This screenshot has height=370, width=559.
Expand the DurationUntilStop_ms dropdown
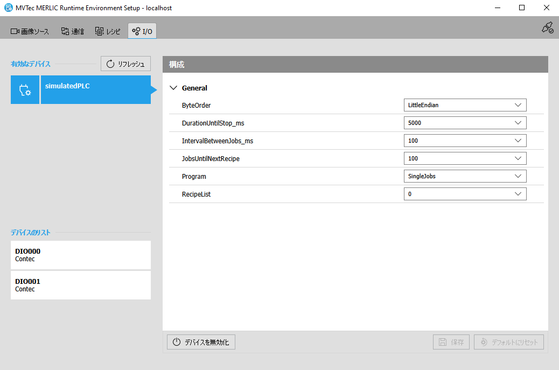click(x=465, y=123)
